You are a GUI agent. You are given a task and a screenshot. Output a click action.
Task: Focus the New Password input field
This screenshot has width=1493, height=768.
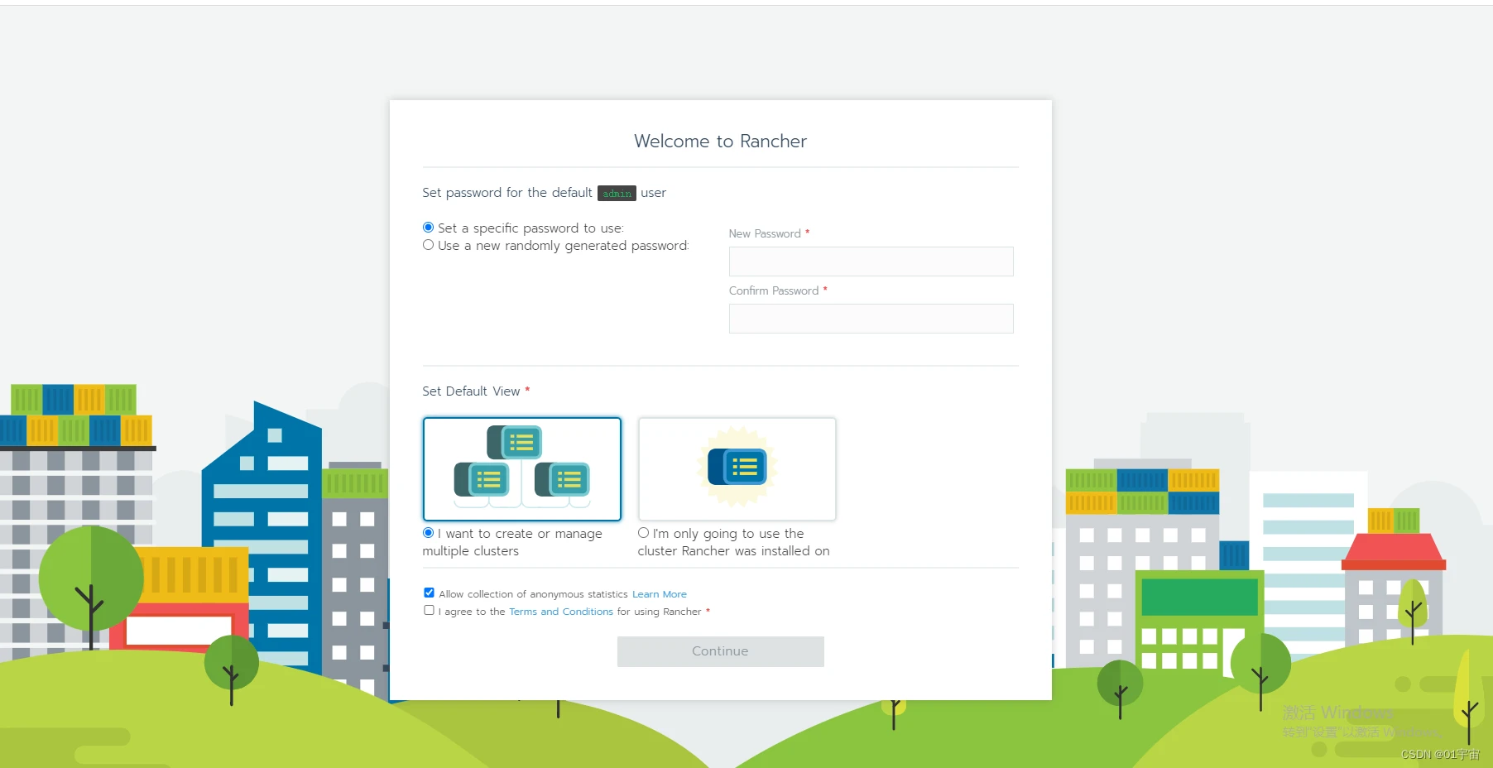(871, 262)
